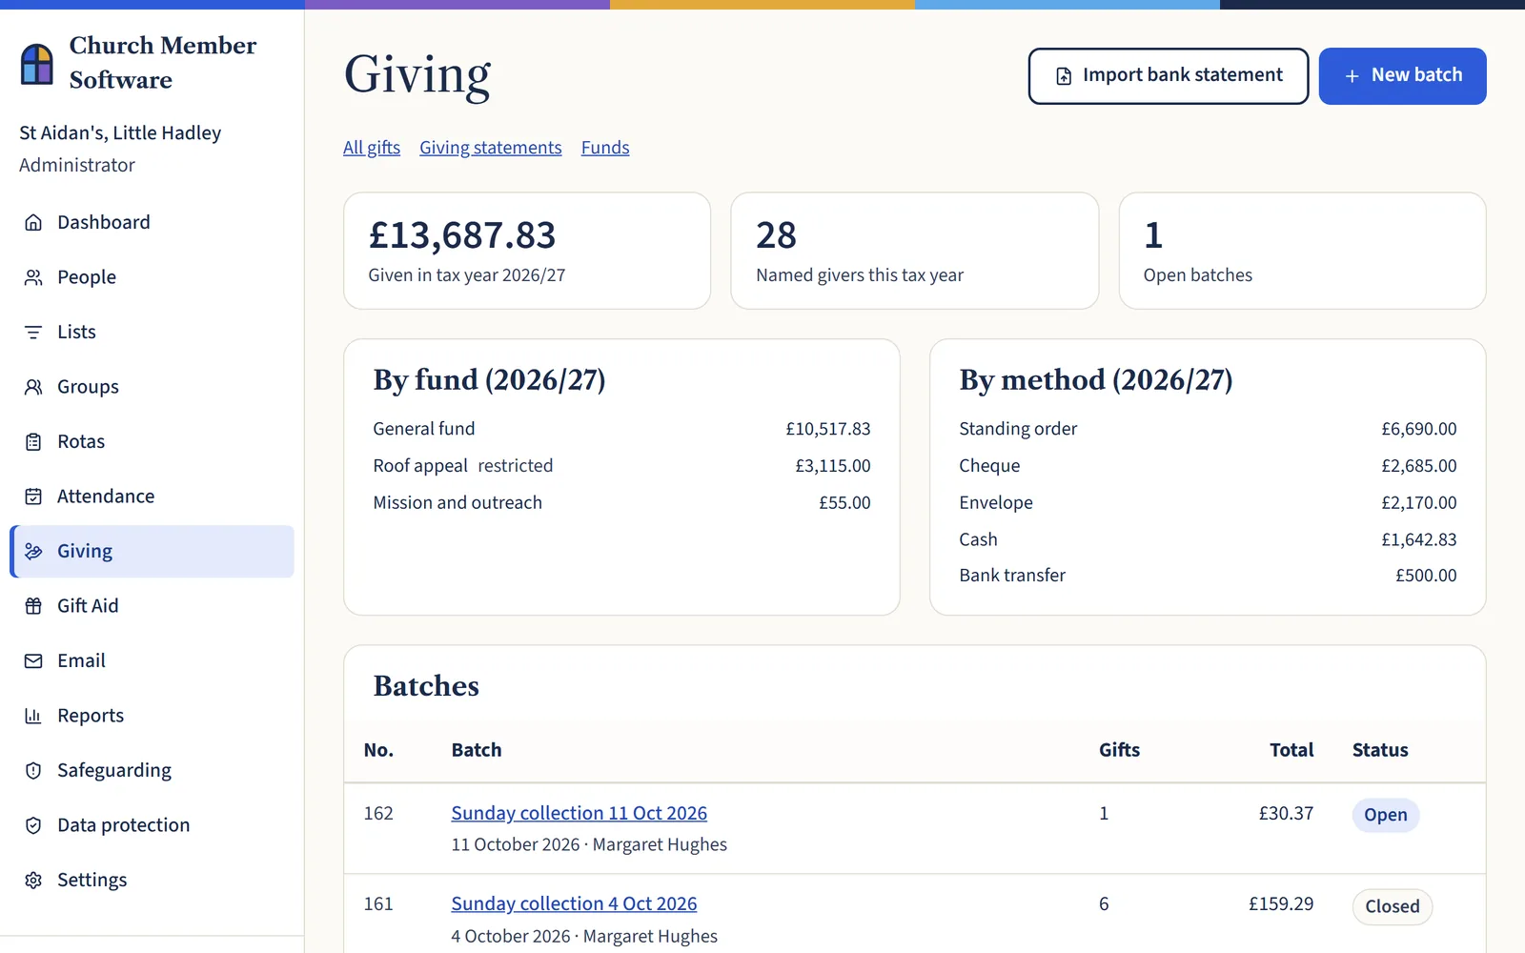
Task: Click the Data protection shield-check icon
Action: 33,825
